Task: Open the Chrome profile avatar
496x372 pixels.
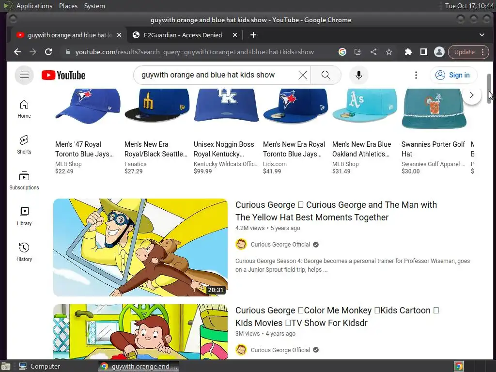Action: pyautogui.click(x=439, y=52)
